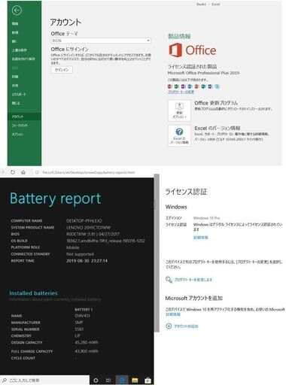Screen dimensions: 286x385
Task: Click the プロダクト キーの変更 link in Excel
Action: coord(181,92)
